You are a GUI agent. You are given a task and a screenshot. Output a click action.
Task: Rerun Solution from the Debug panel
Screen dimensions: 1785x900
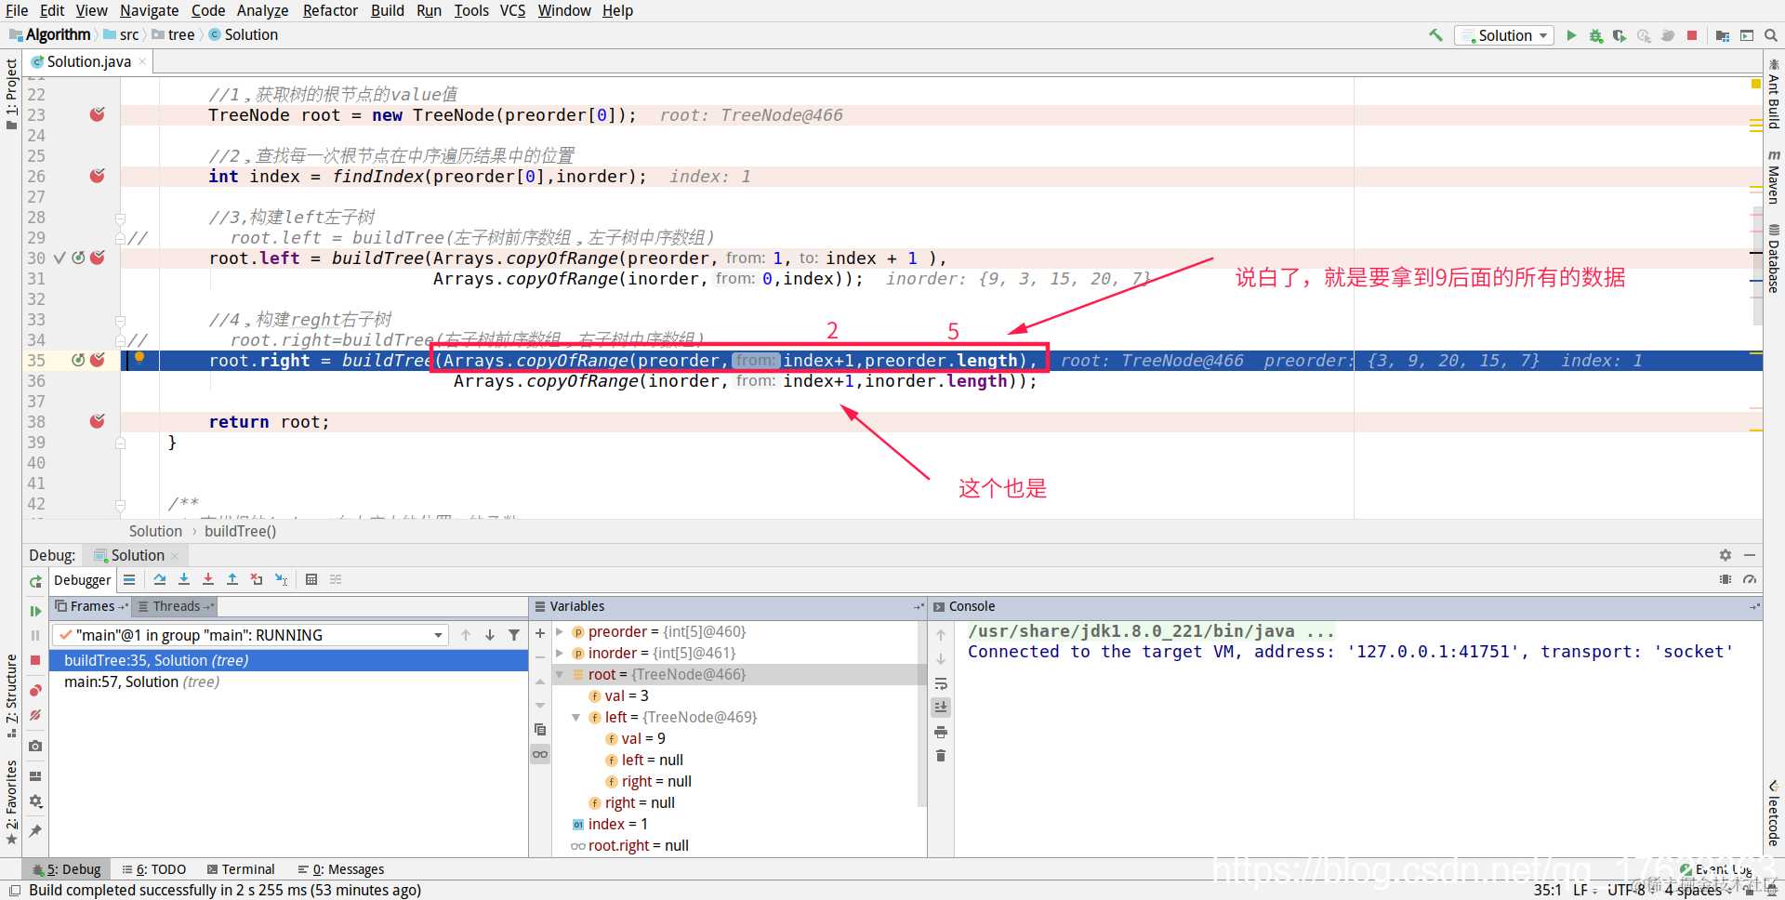click(35, 581)
